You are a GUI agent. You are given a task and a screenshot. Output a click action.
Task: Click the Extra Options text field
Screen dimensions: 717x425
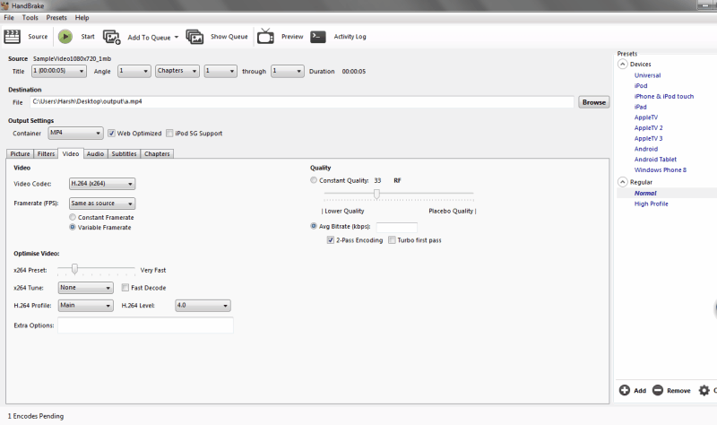pyautogui.click(x=145, y=325)
